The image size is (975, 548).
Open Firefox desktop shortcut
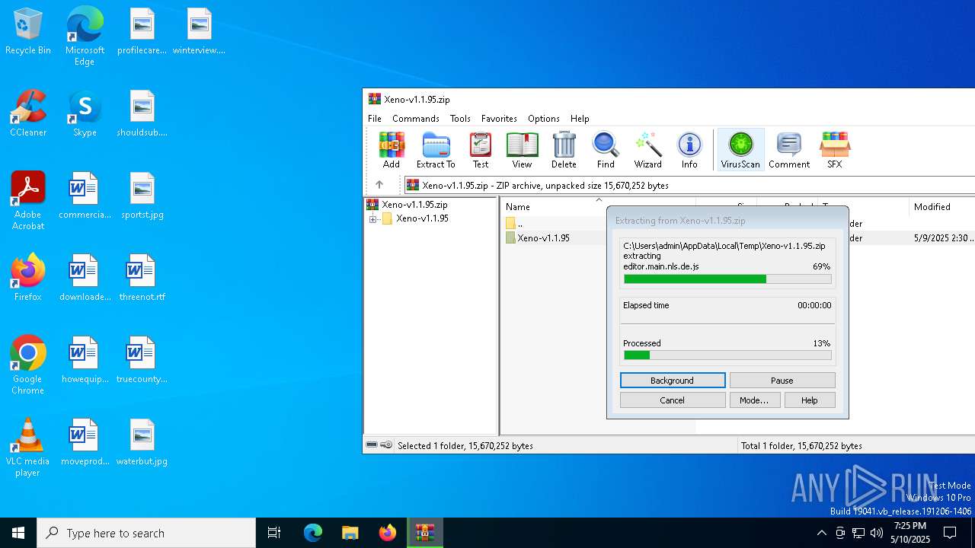(28, 278)
